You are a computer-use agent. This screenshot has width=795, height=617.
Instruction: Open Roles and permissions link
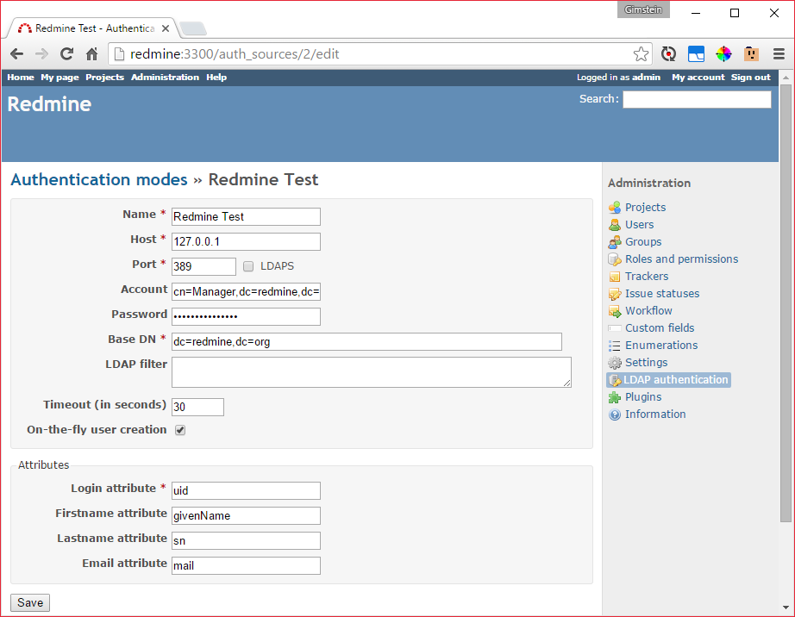point(681,259)
